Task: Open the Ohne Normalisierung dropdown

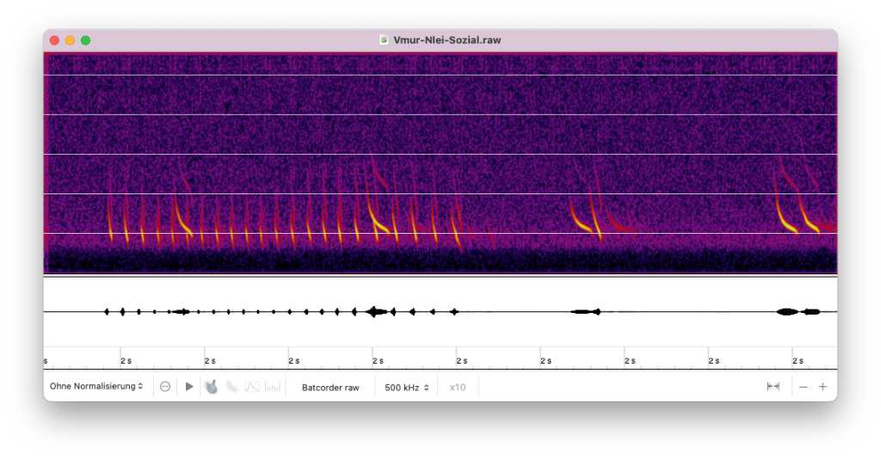Action: [96, 387]
